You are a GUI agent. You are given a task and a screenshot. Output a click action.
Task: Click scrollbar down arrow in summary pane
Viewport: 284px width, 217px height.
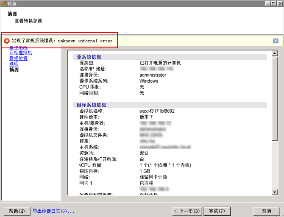275,192
